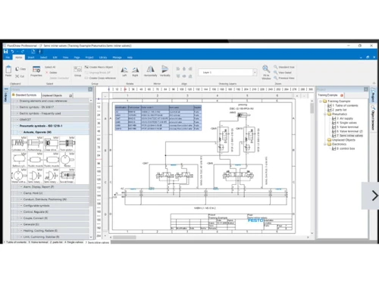Select the Motor symbol thumbnail
This screenshot has height=284, width=379.
coord(67,160)
